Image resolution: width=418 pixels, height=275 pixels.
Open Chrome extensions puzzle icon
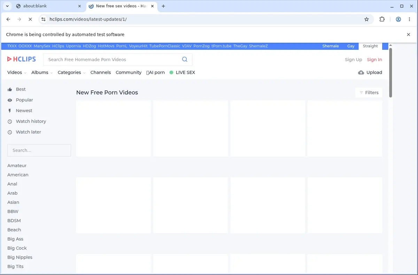382,19
